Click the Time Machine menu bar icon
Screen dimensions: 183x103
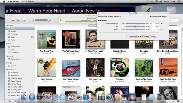(148, 2)
